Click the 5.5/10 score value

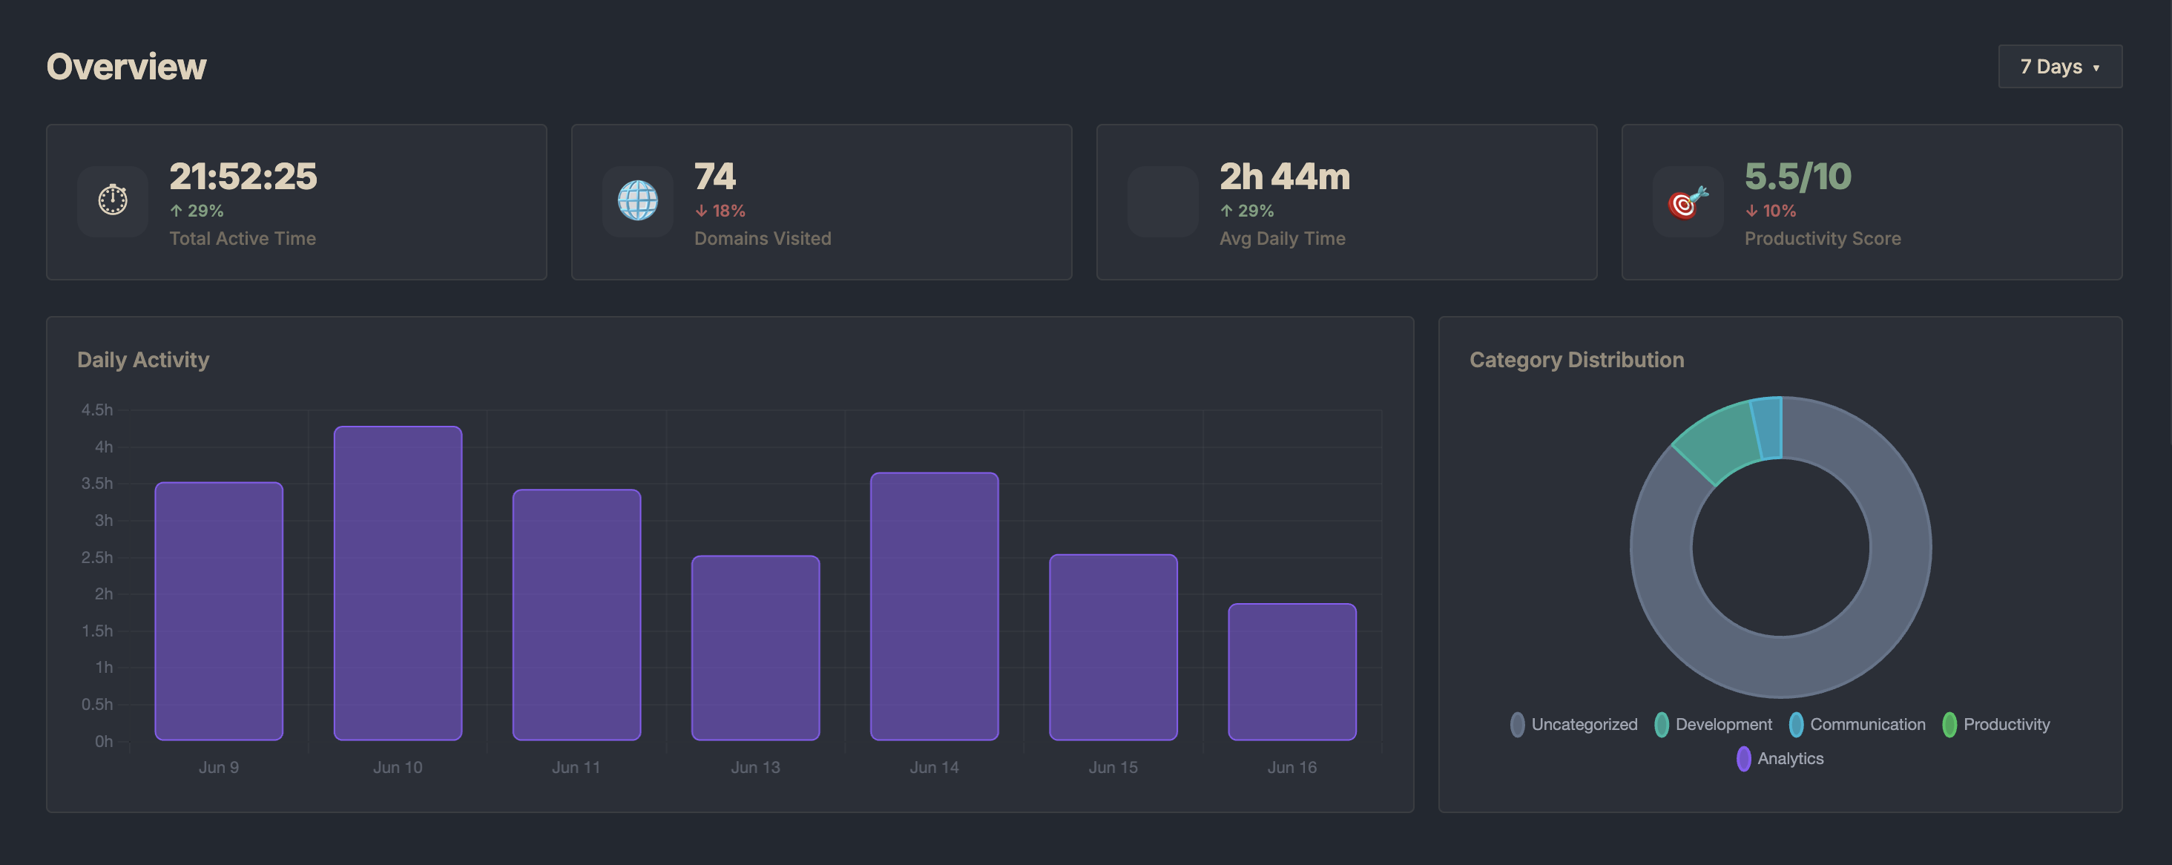tap(1797, 177)
